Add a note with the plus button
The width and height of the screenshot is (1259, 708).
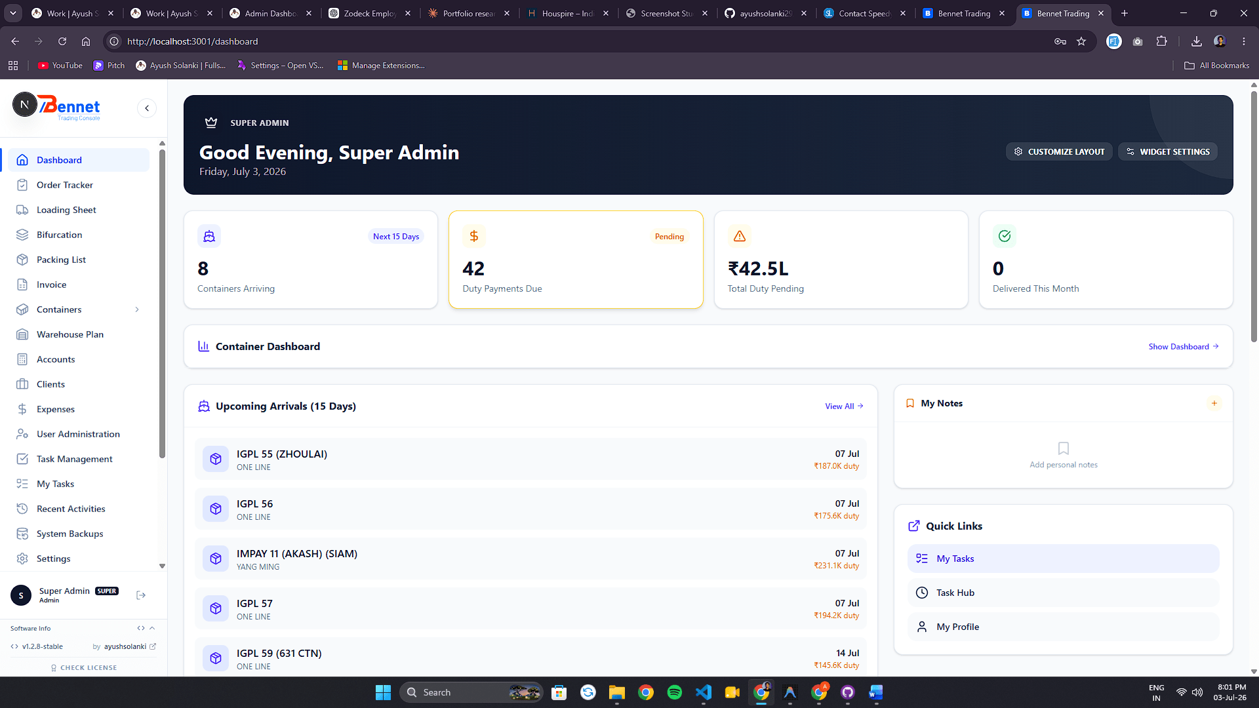click(x=1214, y=403)
